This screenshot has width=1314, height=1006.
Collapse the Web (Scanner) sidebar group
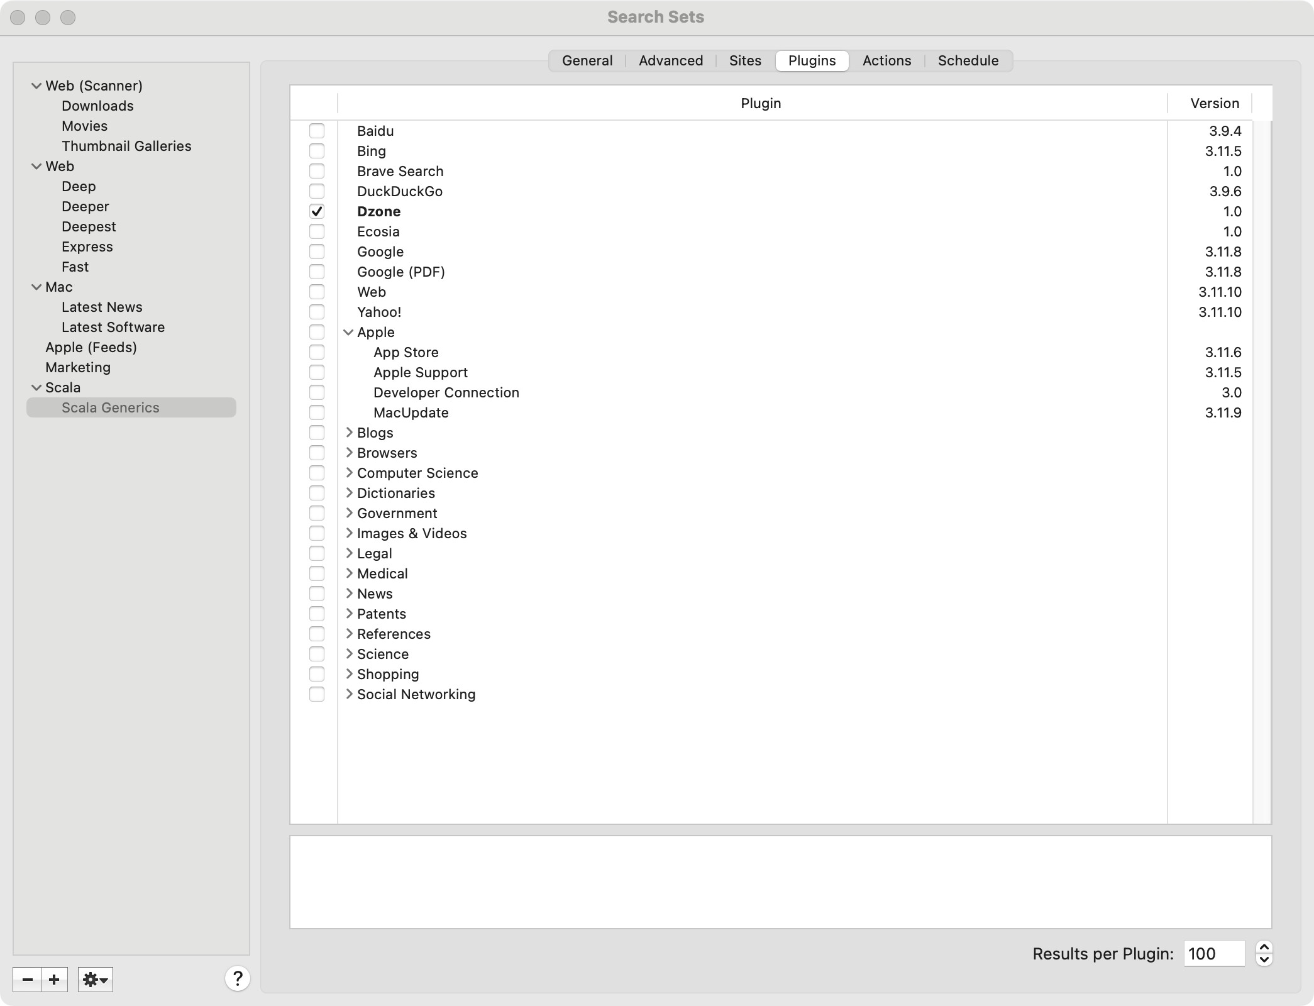click(x=36, y=86)
